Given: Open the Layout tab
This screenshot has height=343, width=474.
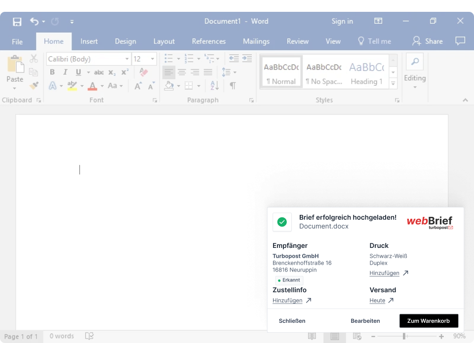Looking at the screenshot, I should coord(164,41).
